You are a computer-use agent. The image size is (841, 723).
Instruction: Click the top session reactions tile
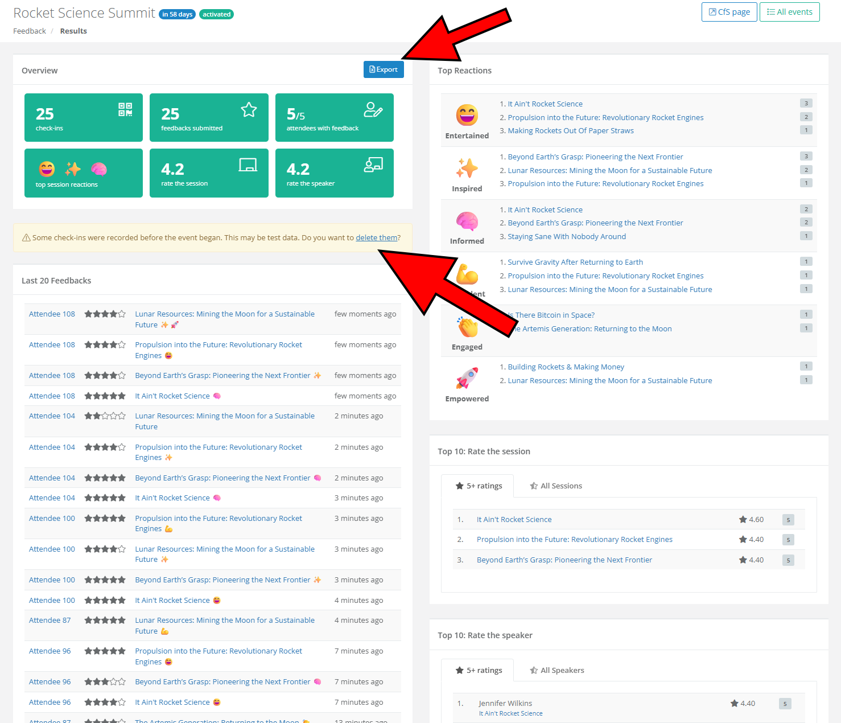pyautogui.click(x=83, y=173)
